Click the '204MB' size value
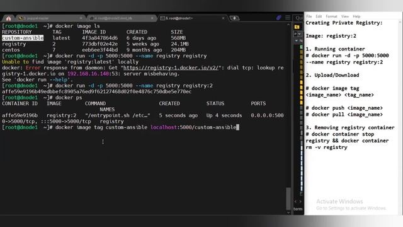 178,50
